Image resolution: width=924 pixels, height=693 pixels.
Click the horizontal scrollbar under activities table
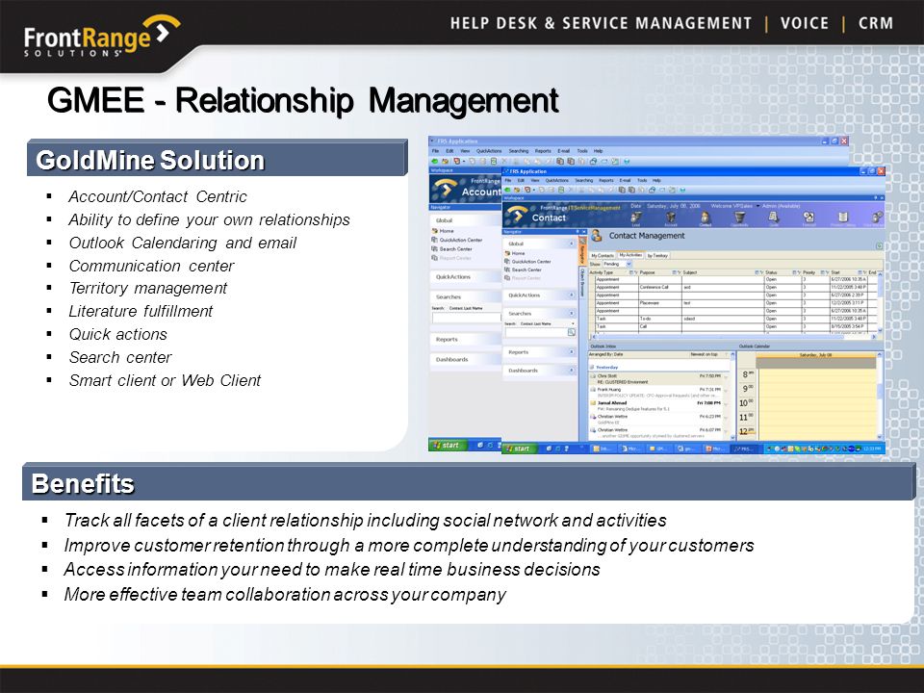(x=732, y=337)
